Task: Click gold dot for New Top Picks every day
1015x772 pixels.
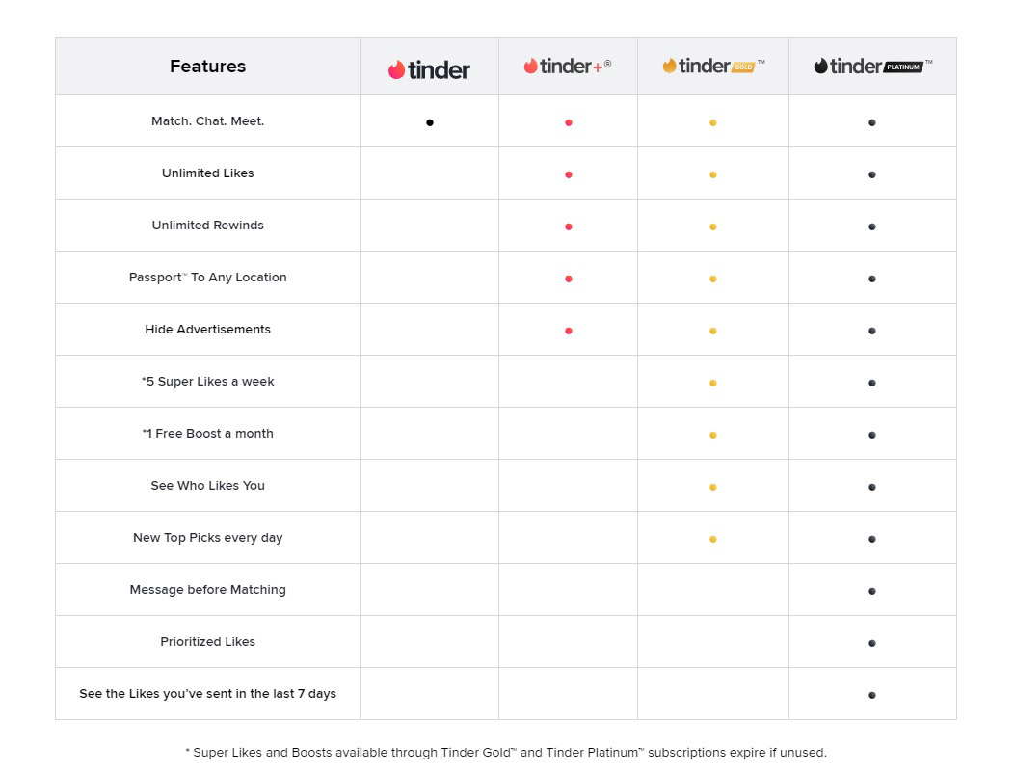Action: pyautogui.click(x=712, y=539)
